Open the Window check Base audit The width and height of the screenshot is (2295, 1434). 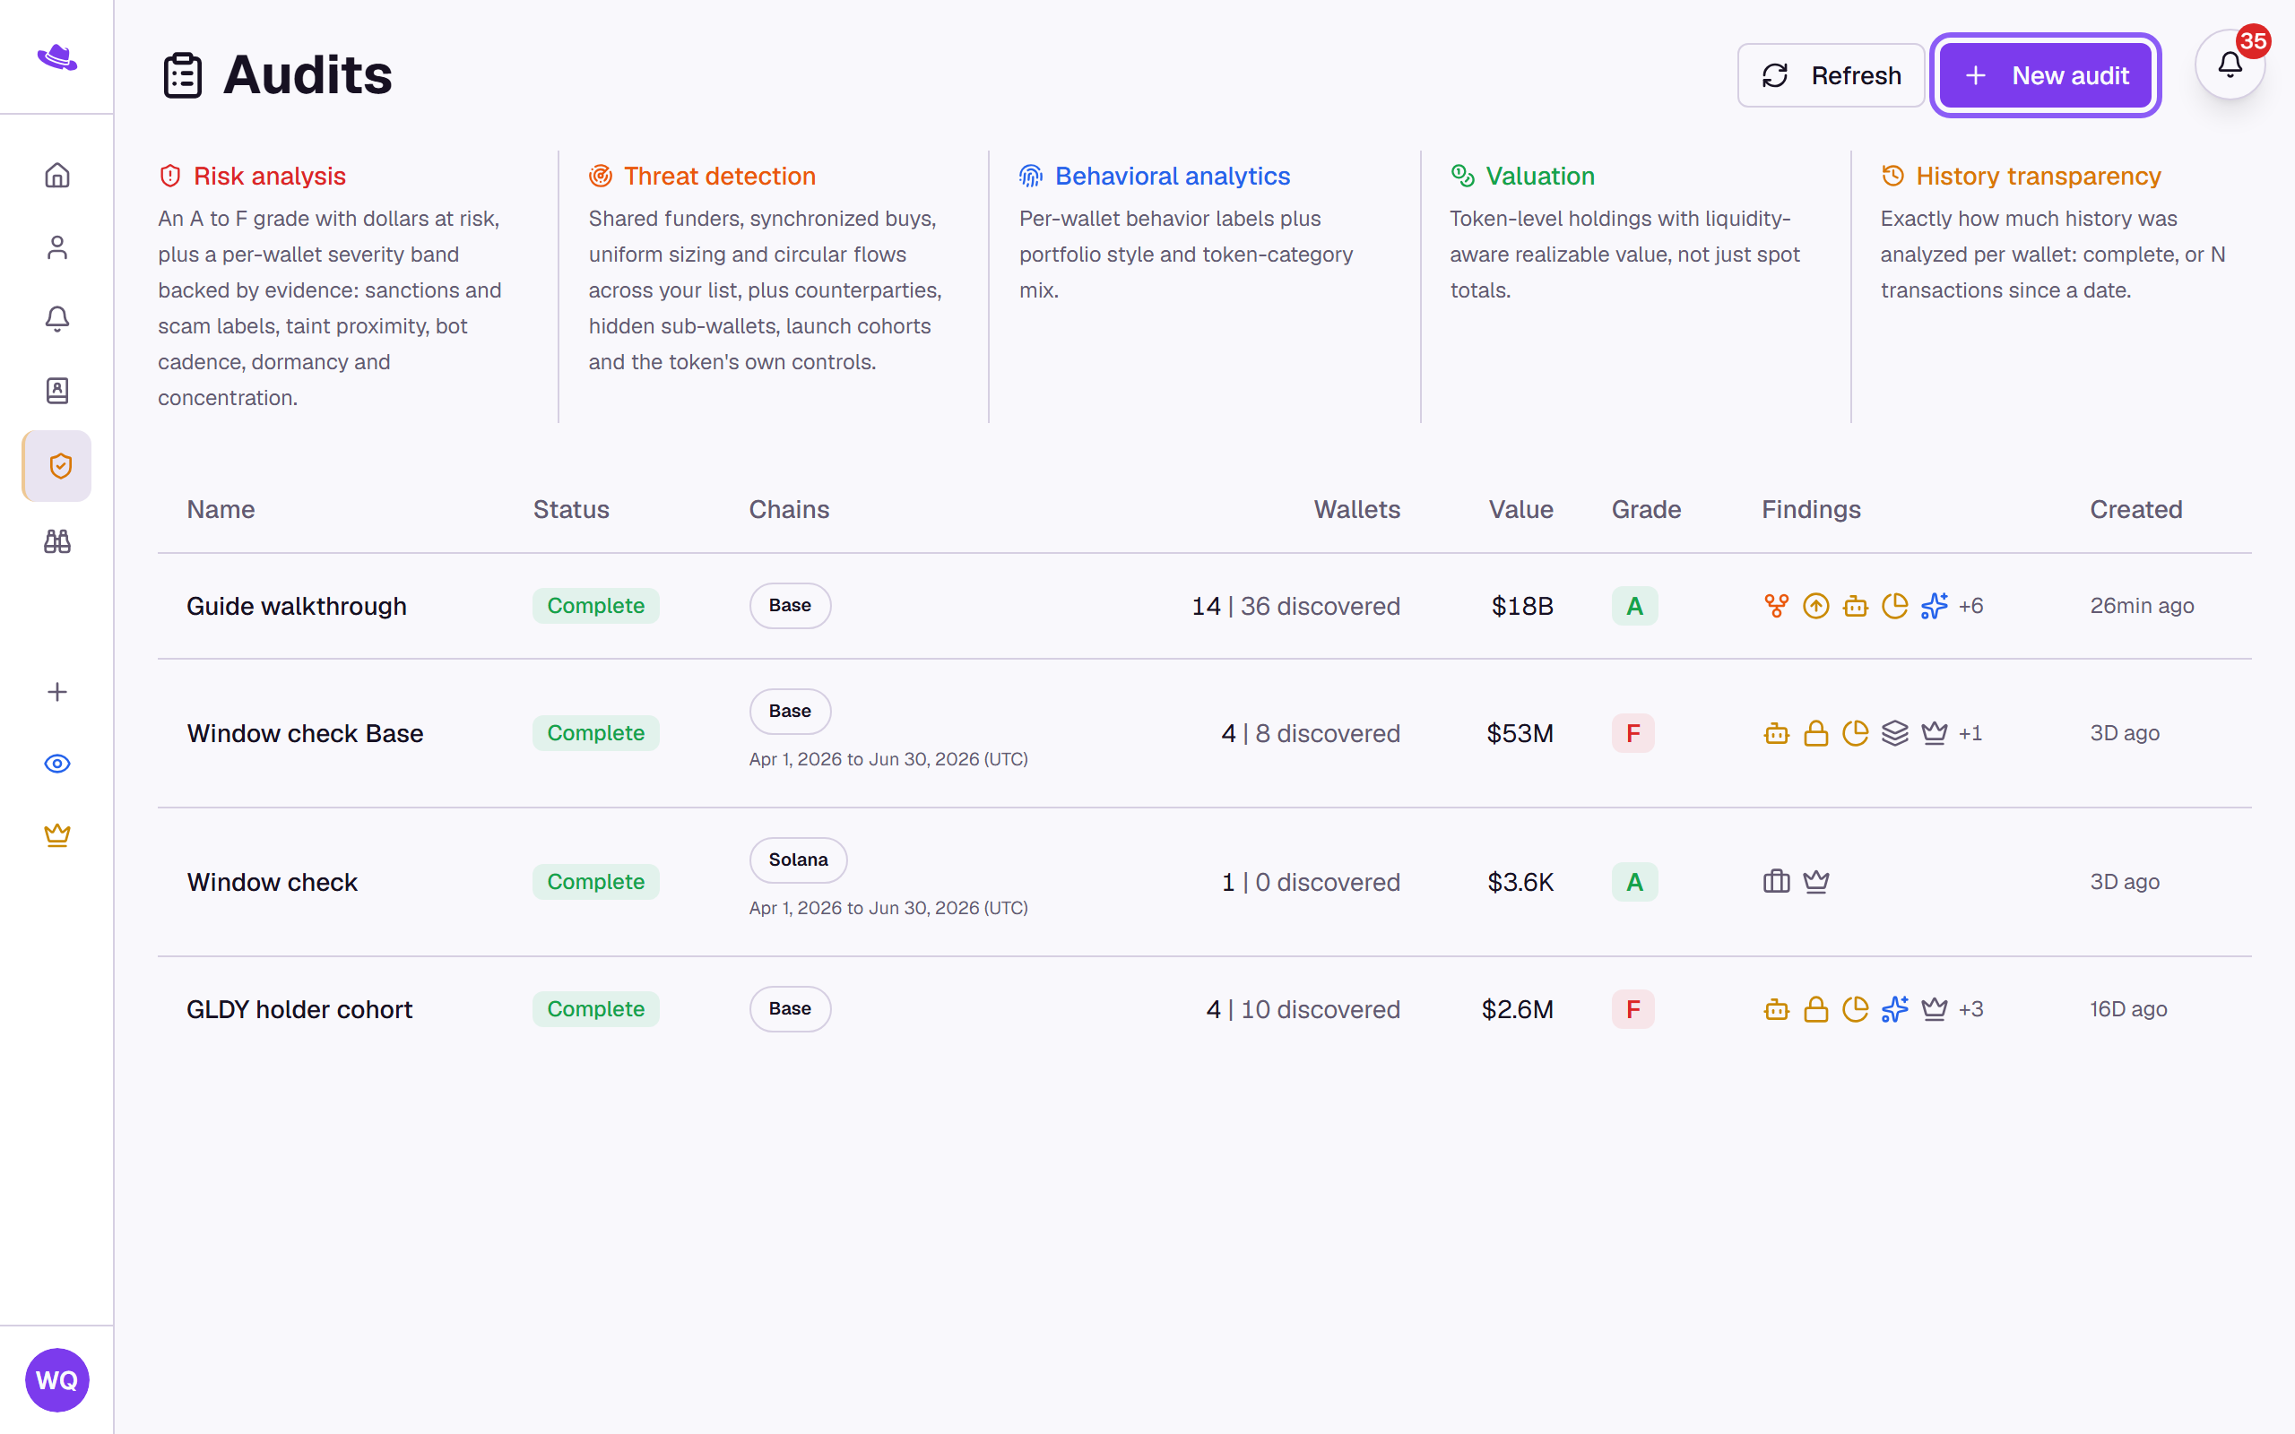click(x=306, y=733)
